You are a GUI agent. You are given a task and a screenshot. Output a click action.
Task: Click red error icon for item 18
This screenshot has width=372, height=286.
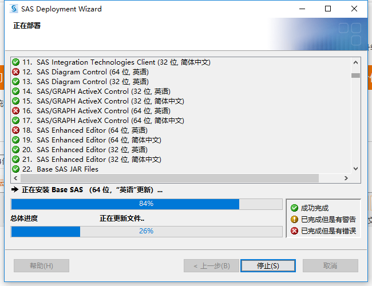point(15,130)
